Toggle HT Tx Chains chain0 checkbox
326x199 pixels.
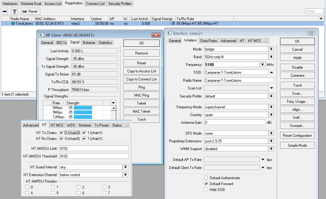61,132
